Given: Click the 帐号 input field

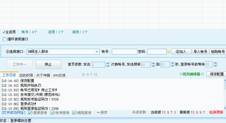Looking at the screenshot, I should [124, 52].
